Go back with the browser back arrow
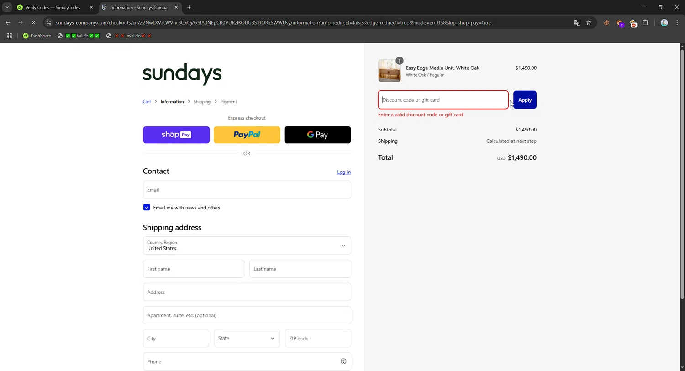This screenshot has width=685, height=371. click(8, 22)
